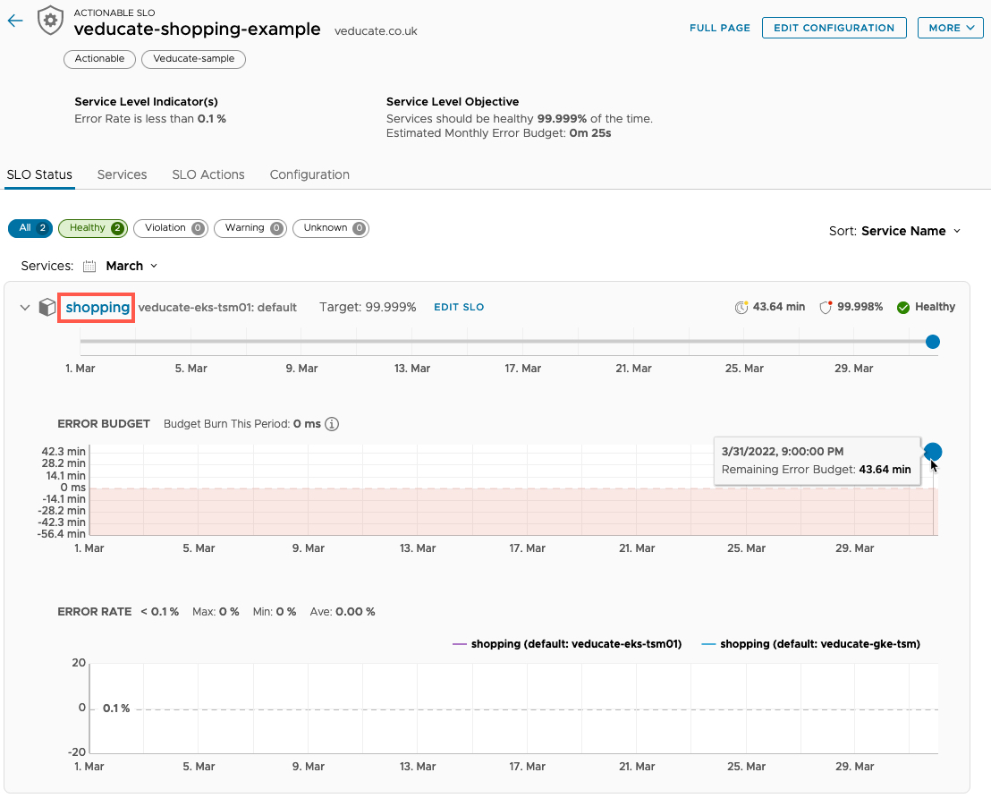Click 'Budget Burn This Period: 0 ms' text
991x798 pixels.
(x=242, y=424)
